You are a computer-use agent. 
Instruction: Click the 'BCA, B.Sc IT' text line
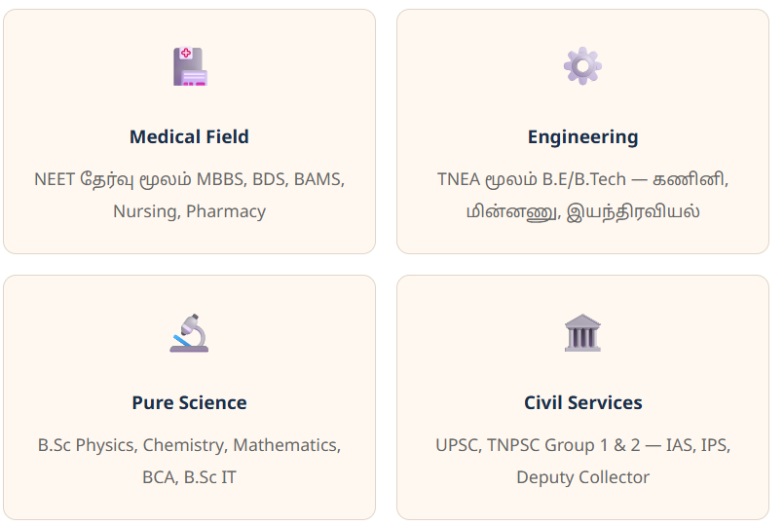[189, 477]
